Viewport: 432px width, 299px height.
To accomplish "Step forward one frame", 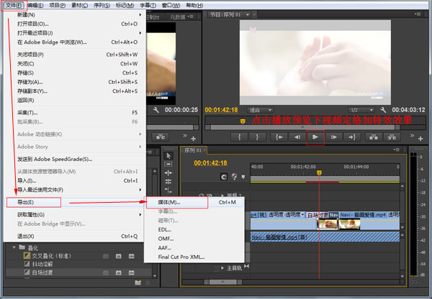I will pyautogui.click(x=333, y=137).
